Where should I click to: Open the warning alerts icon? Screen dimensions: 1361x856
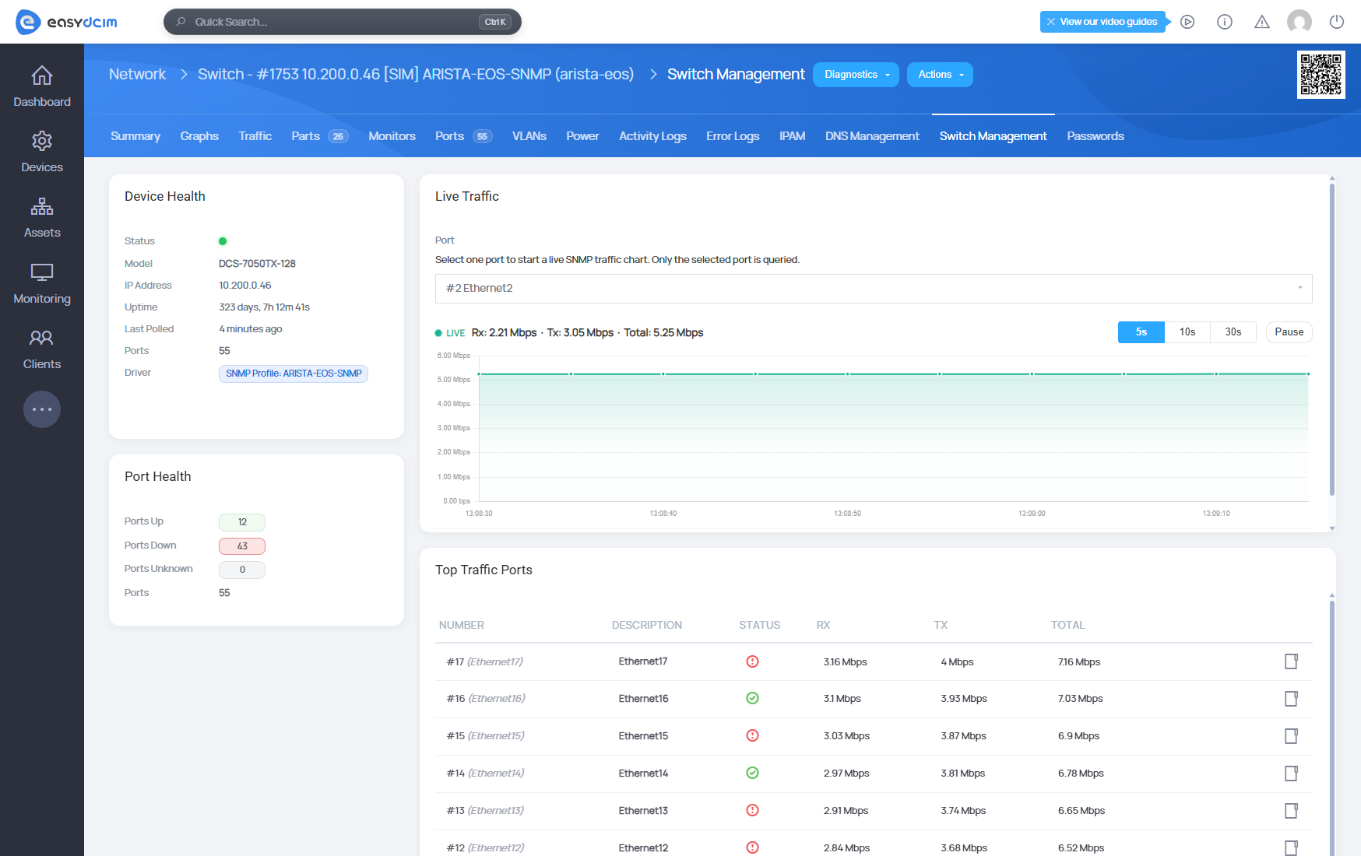point(1262,22)
